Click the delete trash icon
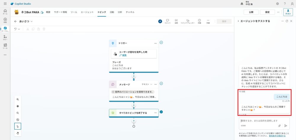Image resolution: width=296 pixels, height=140 pixels. coord(44,29)
